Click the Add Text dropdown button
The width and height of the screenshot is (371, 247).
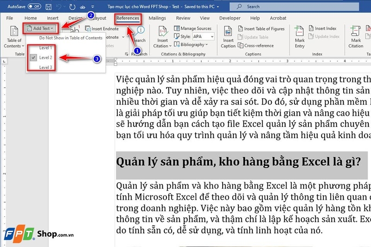pyautogui.click(x=40, y=28)
